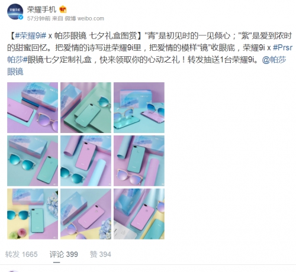This screenshot has width=296, height=272.
Task: Click the 荣耀手机 profile avatar
Action: (x=15, y=11)
